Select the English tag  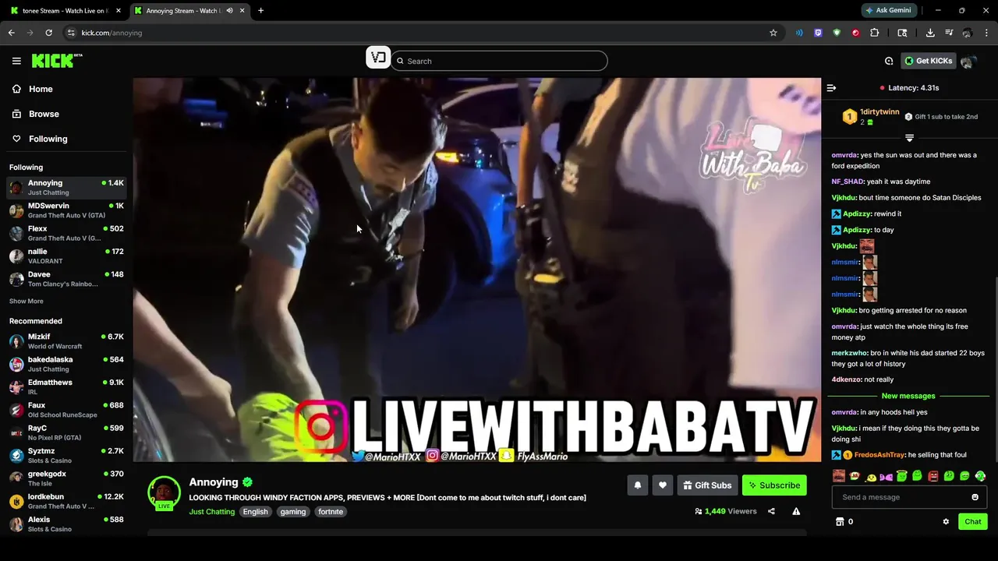255,512
